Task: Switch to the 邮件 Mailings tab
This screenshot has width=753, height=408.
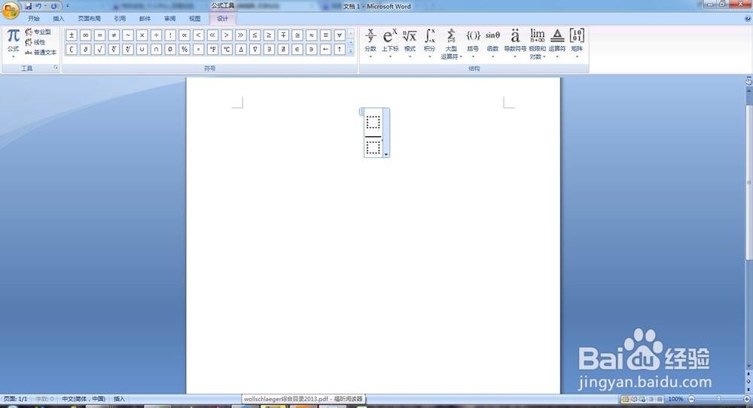Action: (145, 19)
